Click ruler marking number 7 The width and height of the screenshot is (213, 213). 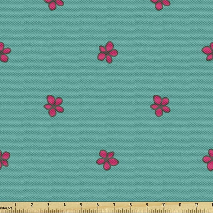114,205
